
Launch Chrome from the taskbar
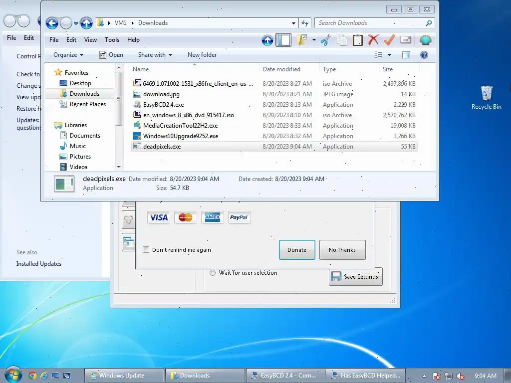(x=32, y=376)
